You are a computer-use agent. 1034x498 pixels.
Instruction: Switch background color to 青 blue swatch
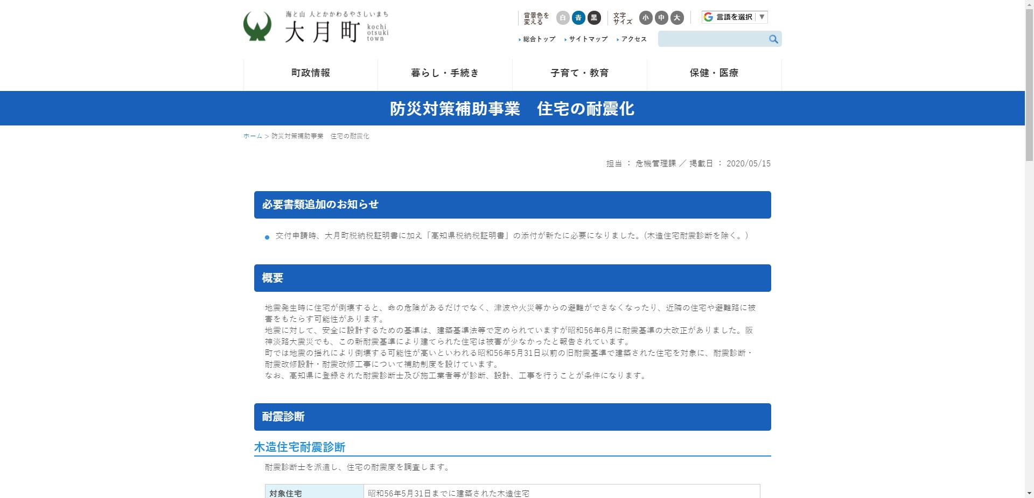click(577, 18)
